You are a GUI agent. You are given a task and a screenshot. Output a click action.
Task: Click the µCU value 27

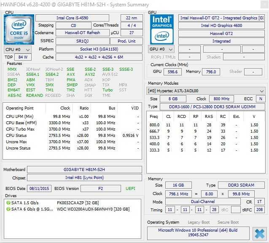(x=132, y=32)
